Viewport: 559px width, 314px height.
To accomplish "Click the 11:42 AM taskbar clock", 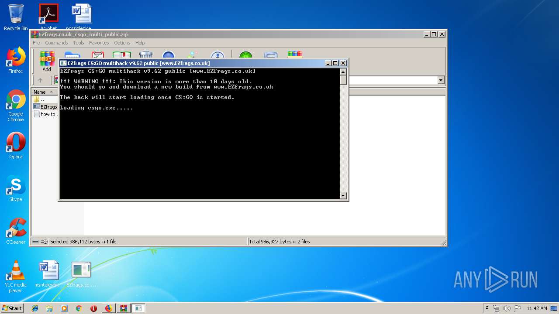I will click(537, 308).
